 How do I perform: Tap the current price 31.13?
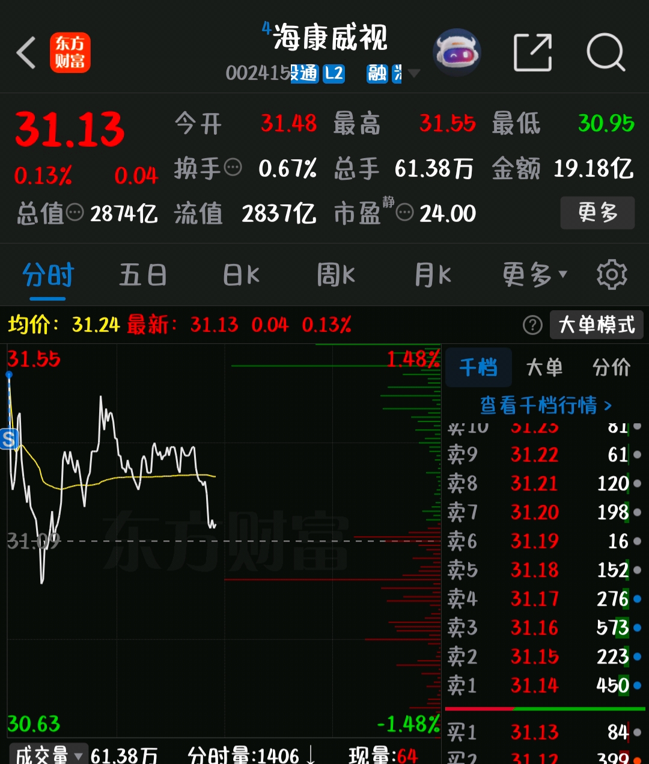70,130
